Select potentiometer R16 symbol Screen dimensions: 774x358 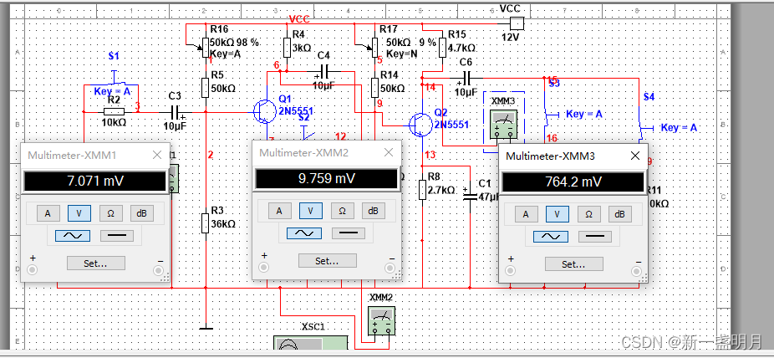click(x=205, y=48)
